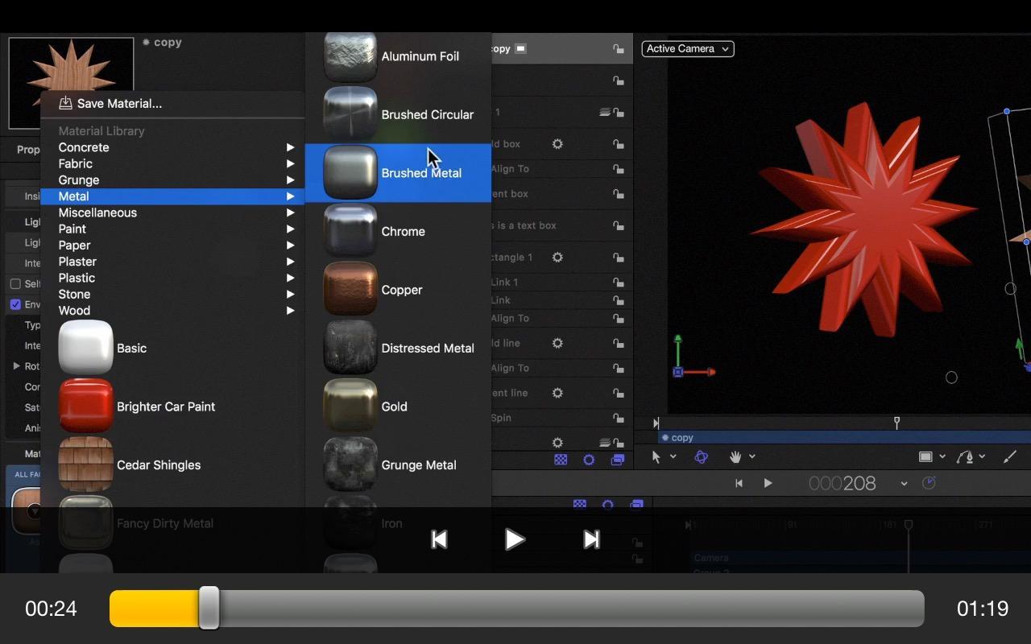Select the Chrome material swatch
The width and height of the screenshot is (1031, 644).
(x=350, y=231)
